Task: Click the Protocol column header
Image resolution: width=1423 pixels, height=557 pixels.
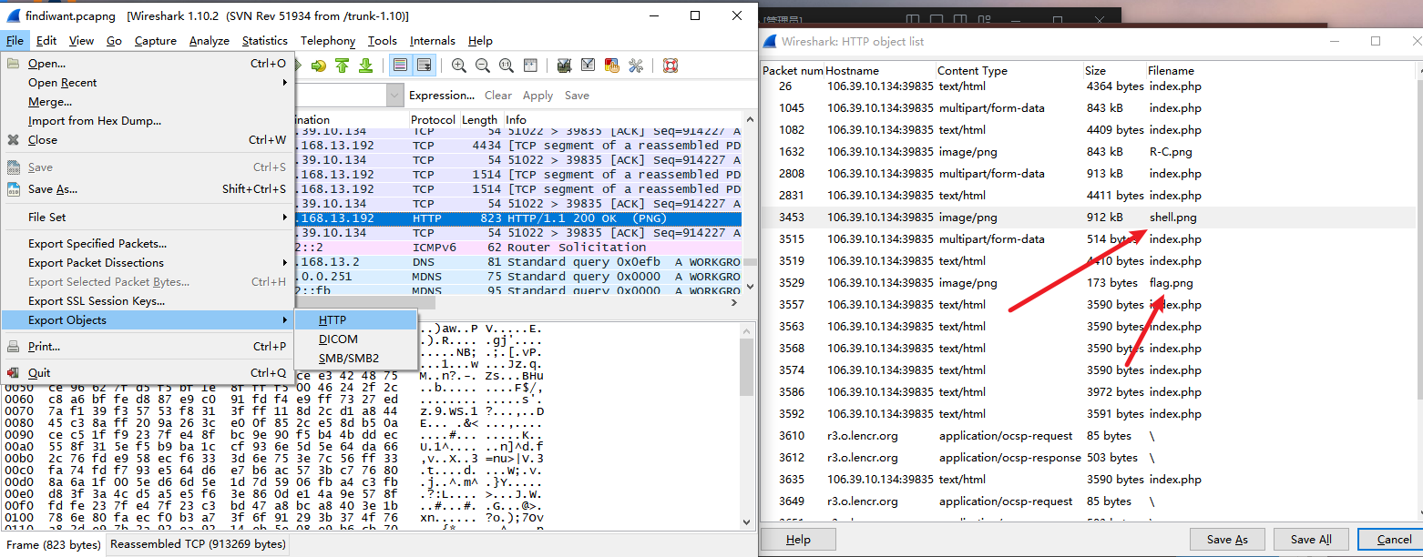Action: click(x=433, y=119)
